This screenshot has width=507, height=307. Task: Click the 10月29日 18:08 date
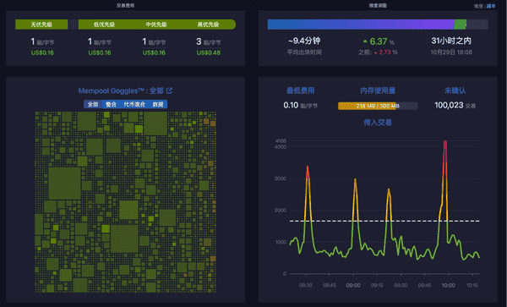coord(451,52)
